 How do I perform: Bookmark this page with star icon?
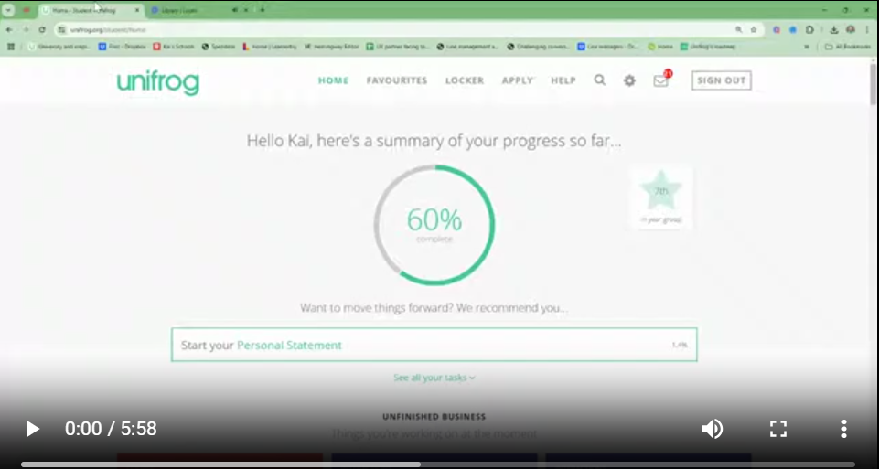pyautogui.click(x=754, y=29)
